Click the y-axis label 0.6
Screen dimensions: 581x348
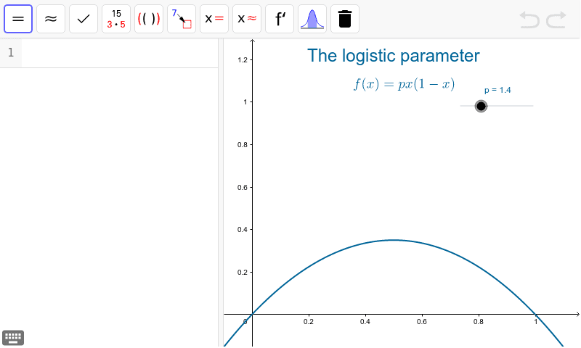coord(243,188)
